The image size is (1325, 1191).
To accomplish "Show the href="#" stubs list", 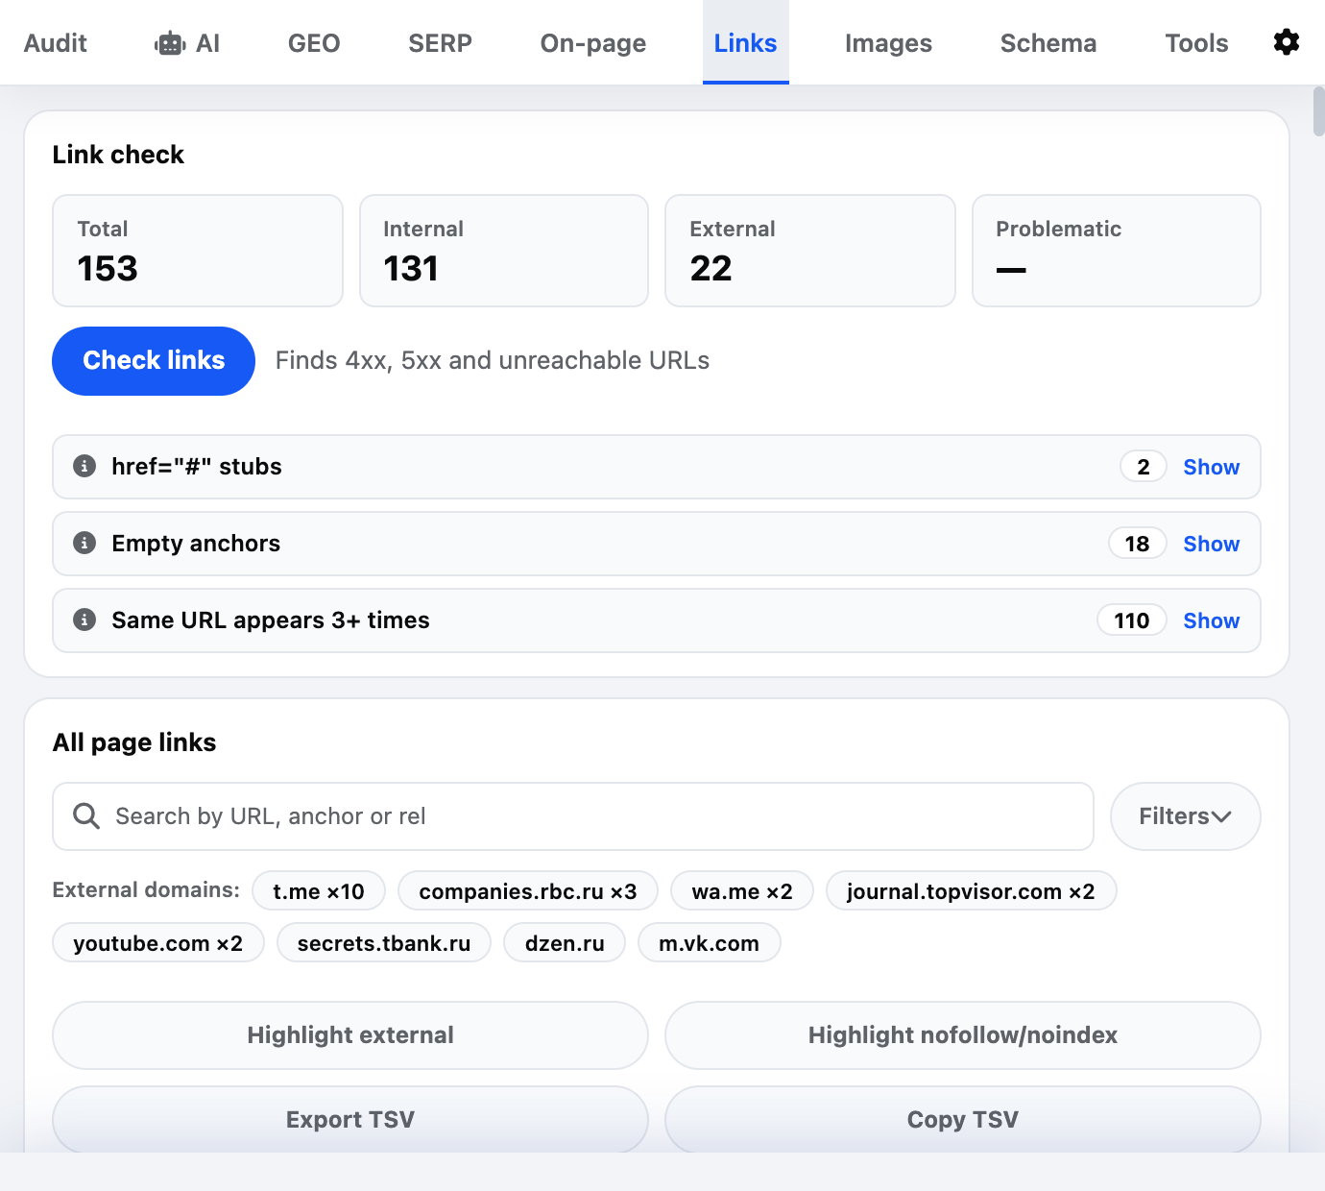I will [1211, 467].
